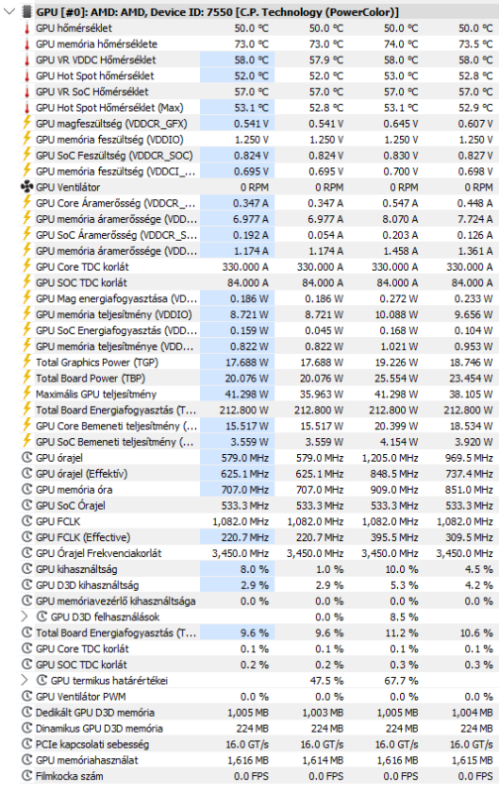
Task: Click the 8.5 % D3D usages value
Action: point(404,617)
